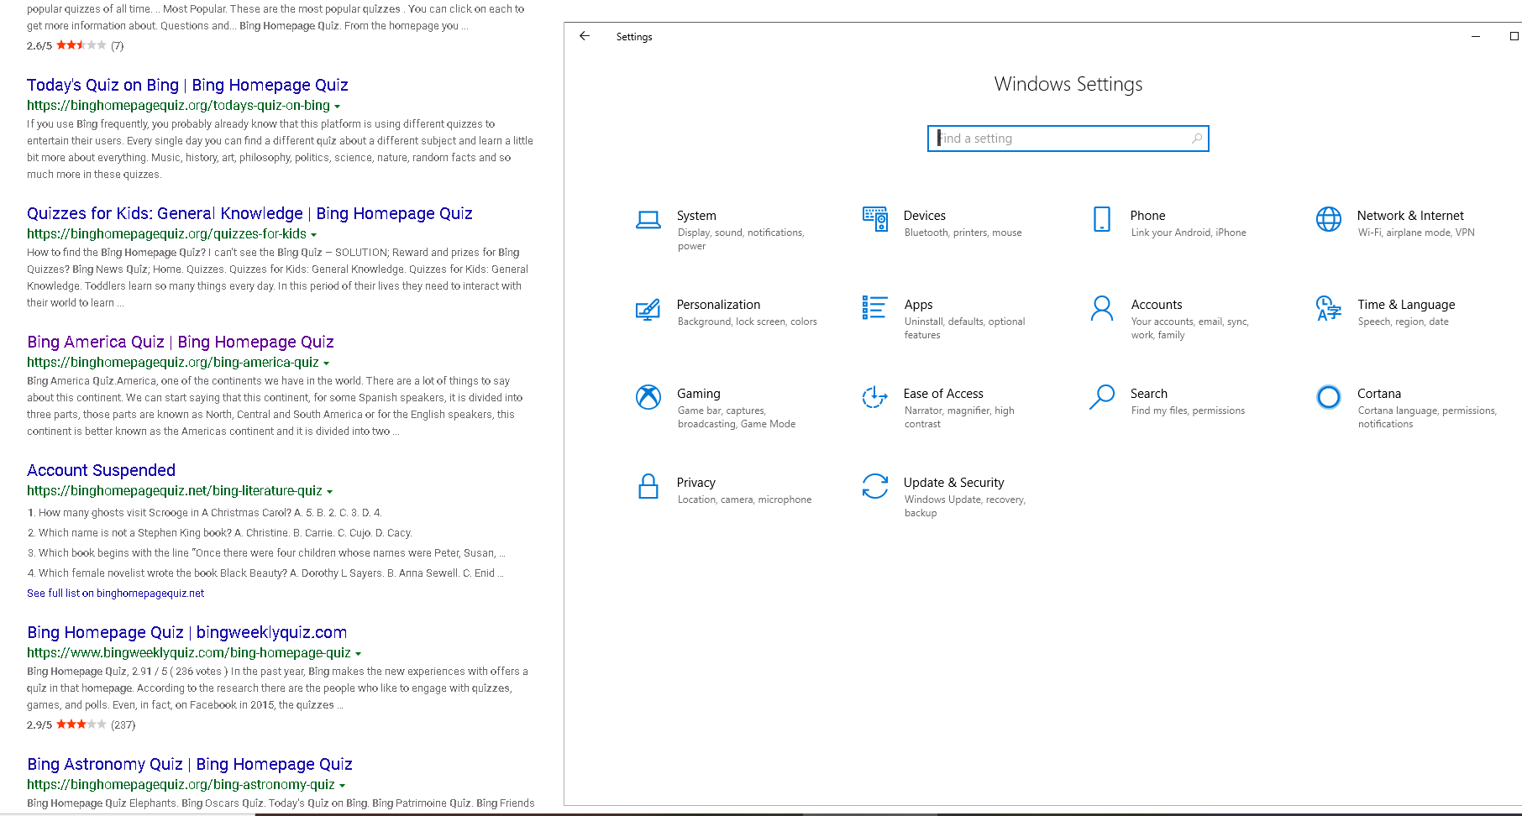Image resolution: width=1522 pixels, height=816 pixels.
Task: Open Bing America Quiz search result
Action: [x=181, y=342]
